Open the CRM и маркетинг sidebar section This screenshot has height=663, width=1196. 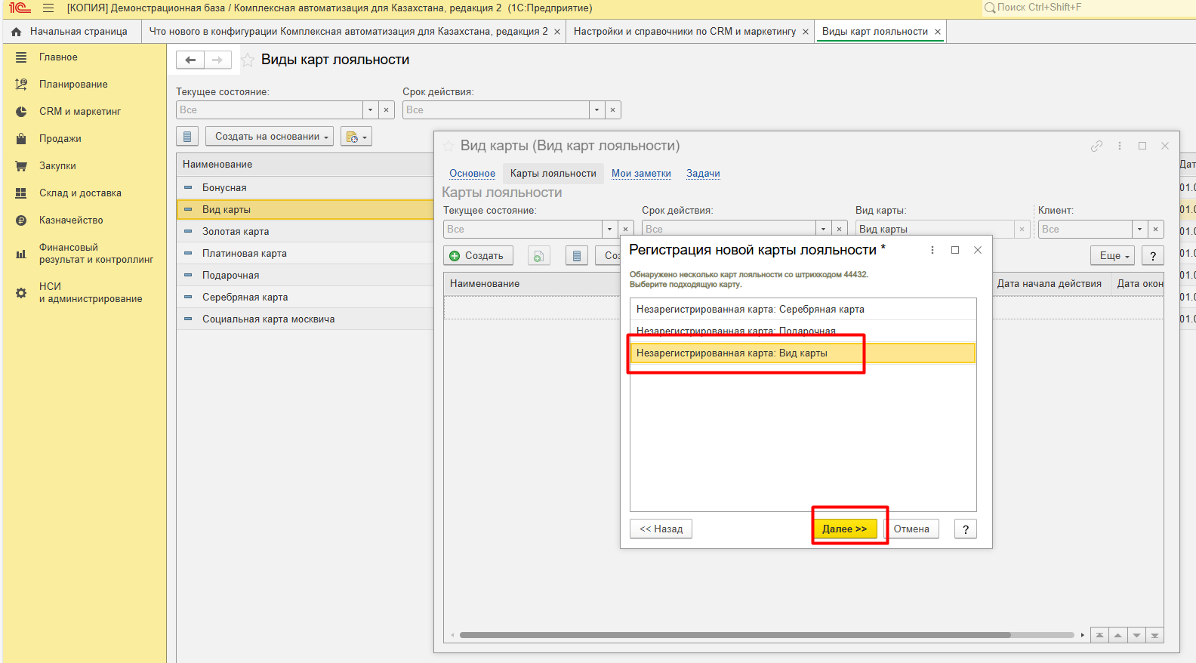[79, 112]
